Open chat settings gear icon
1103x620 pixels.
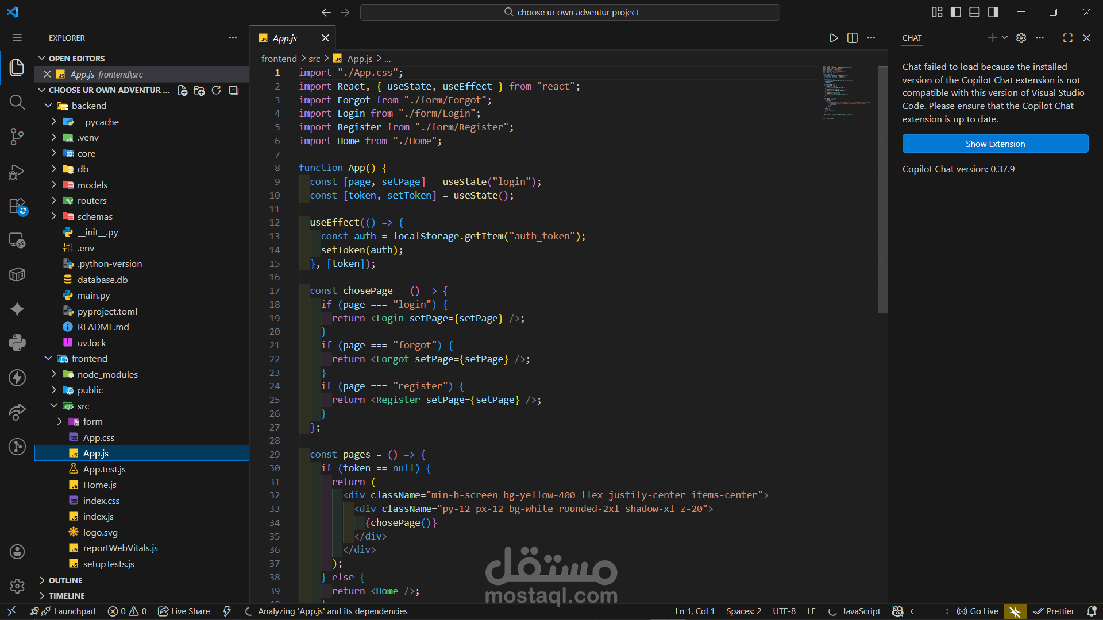[1021, 38]
